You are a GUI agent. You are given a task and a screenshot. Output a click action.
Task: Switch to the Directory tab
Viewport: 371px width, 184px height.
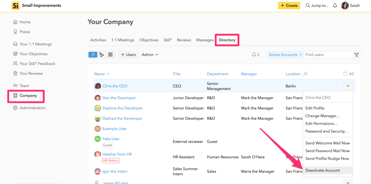click(x=227, y=40)
